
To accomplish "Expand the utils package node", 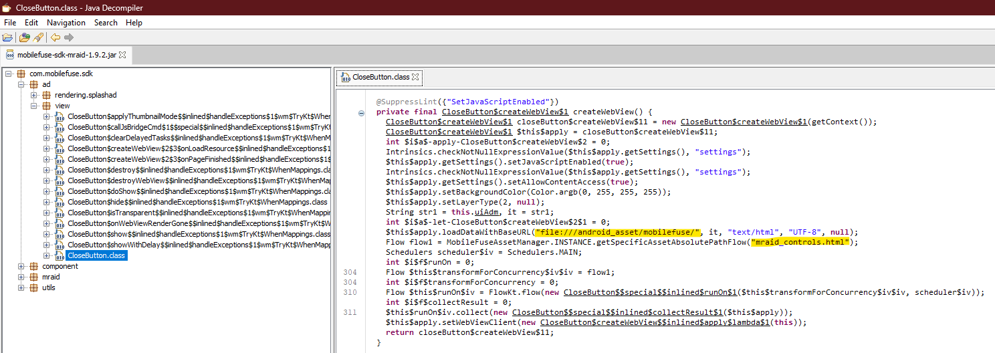I will tap(21, 287).
